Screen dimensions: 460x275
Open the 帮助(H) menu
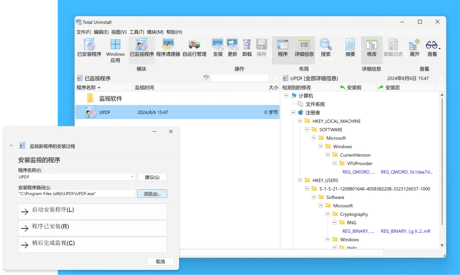[x=174, y=32]
